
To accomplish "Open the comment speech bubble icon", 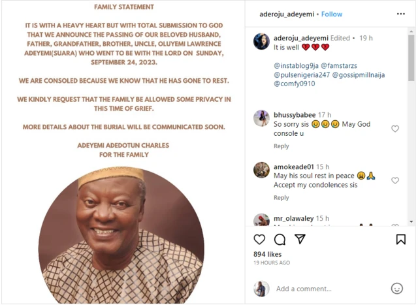I will [280, 239].
